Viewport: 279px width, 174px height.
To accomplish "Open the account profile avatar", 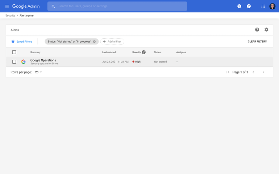I will 272,6.
